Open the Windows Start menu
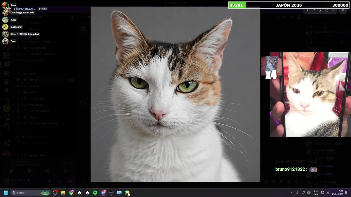 point(6,193)
